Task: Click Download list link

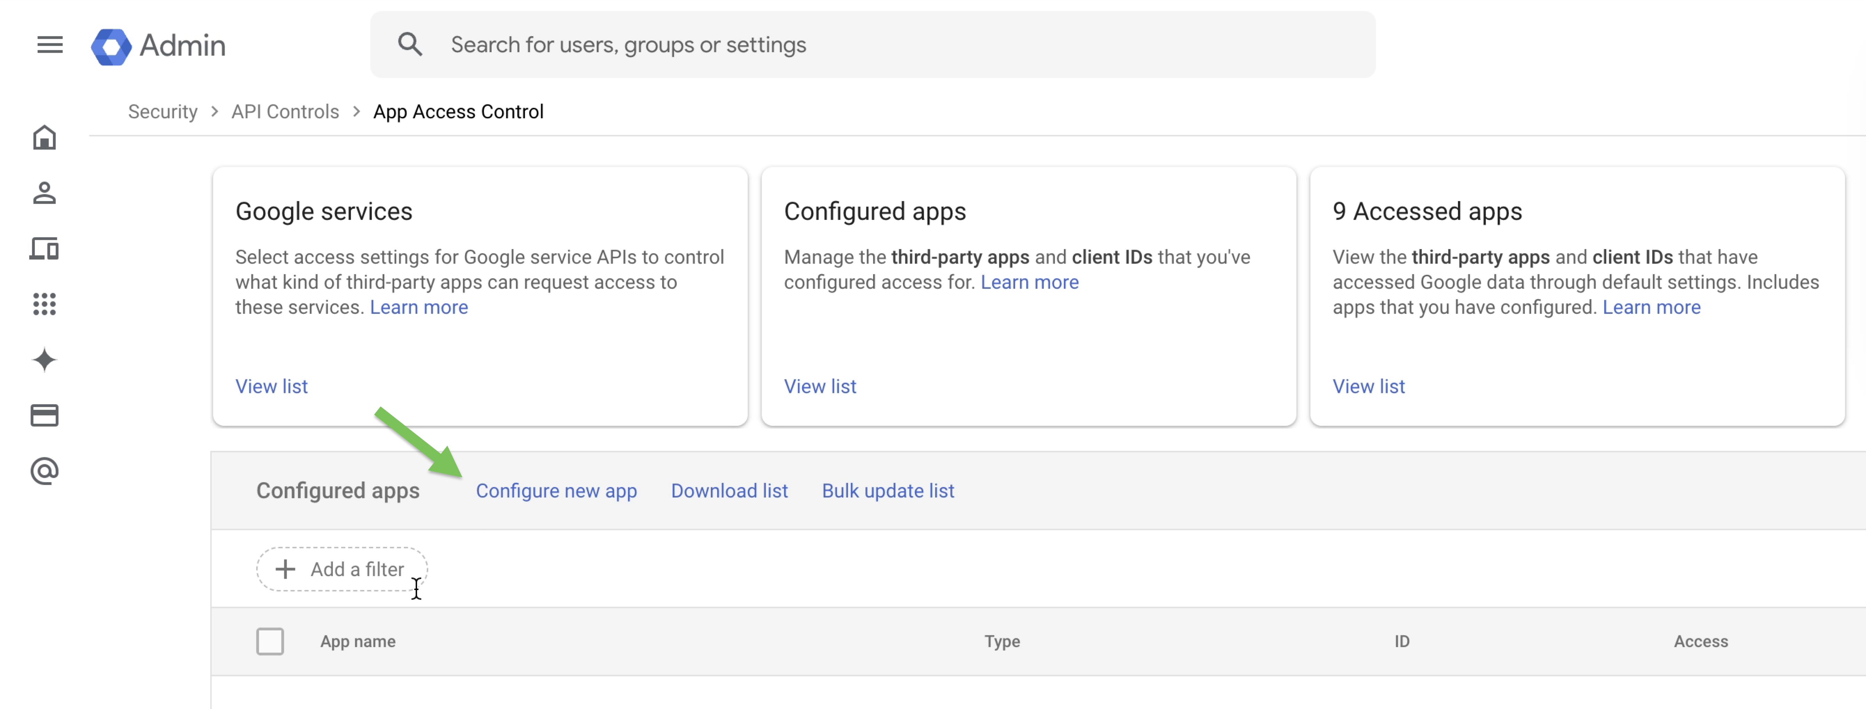Action: [x=729, y=490]
